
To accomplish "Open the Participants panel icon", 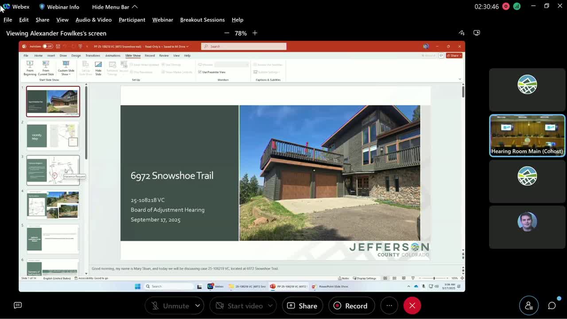I will tap(528, 306).
